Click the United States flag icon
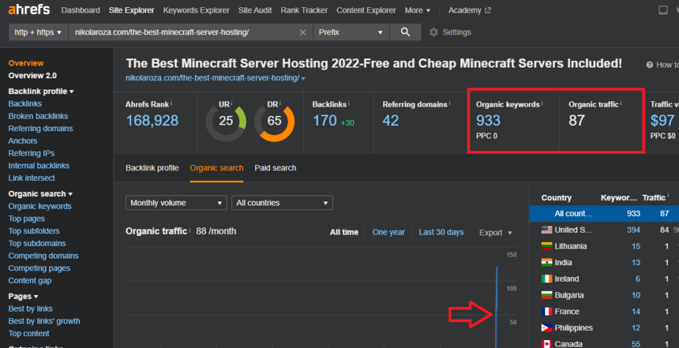The image size is (679, 348). tap(546, 230)
